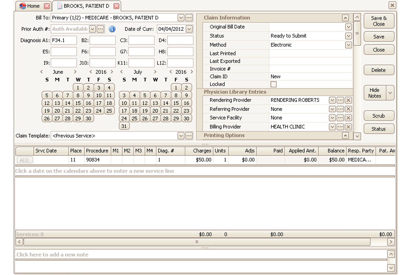Go to previous month on July calendar
The image size is (412, 275).
tap(121, 72)
